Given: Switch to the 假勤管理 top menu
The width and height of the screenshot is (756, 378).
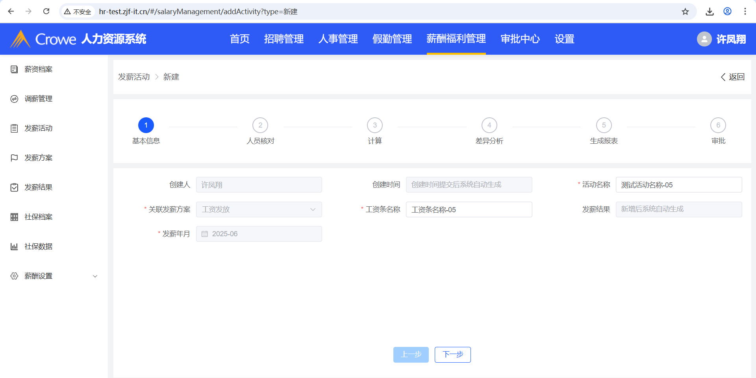Looking at the screenshot, I should [392, 39].
